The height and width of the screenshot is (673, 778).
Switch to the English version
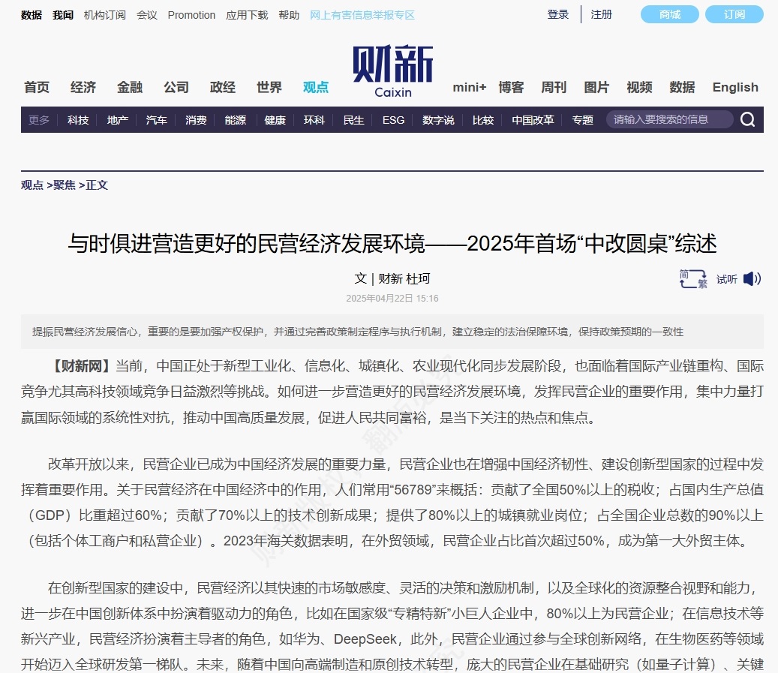click(x=734, y=87)
